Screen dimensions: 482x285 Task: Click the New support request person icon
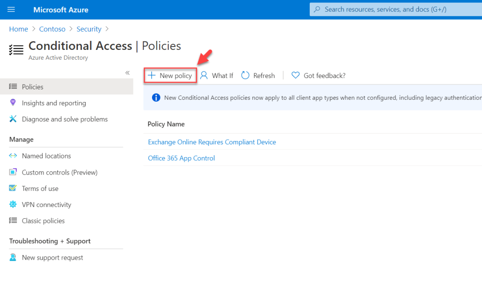[x=13, y=257]
